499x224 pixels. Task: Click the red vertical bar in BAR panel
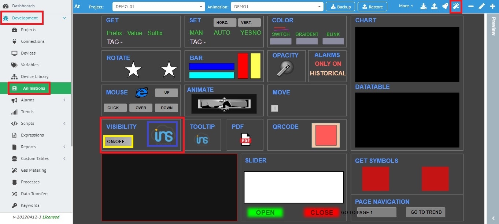point(243,66)
